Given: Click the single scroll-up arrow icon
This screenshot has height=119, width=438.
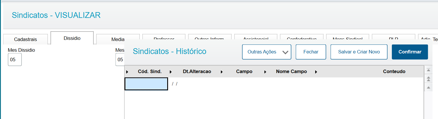Looking at the screenshot, I should click(x=428, y=87).
